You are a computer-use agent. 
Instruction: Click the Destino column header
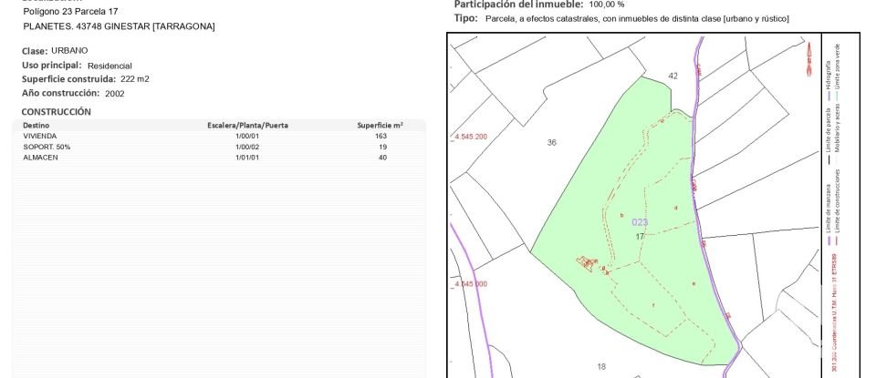36,125
